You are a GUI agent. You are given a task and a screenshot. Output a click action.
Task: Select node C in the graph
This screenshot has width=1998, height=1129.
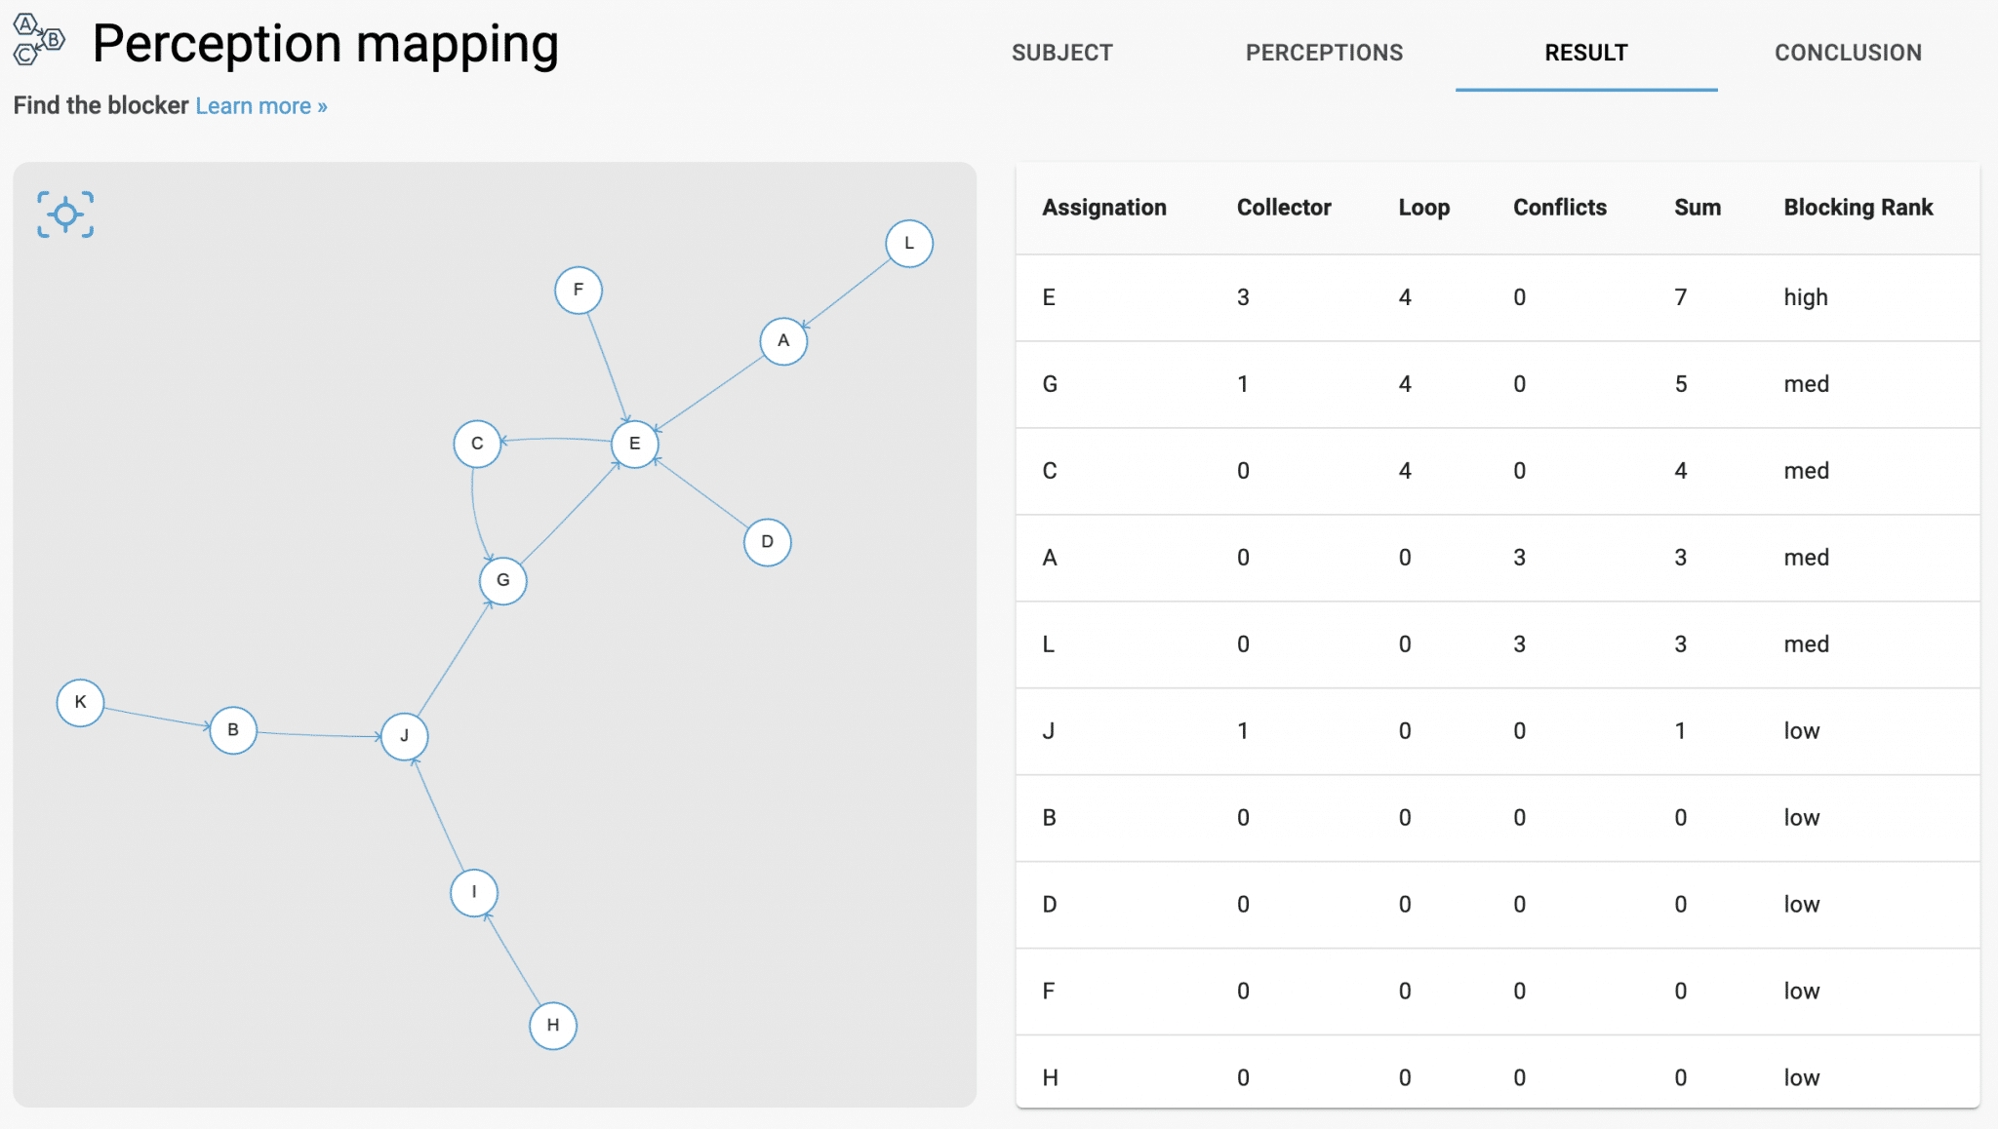(477, 445)
